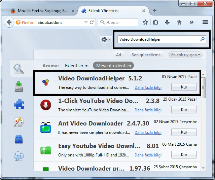215x180 pixels.
Task: Open Daha fazla bilgi for Easy Youtube Video
Action: (148, 155)
